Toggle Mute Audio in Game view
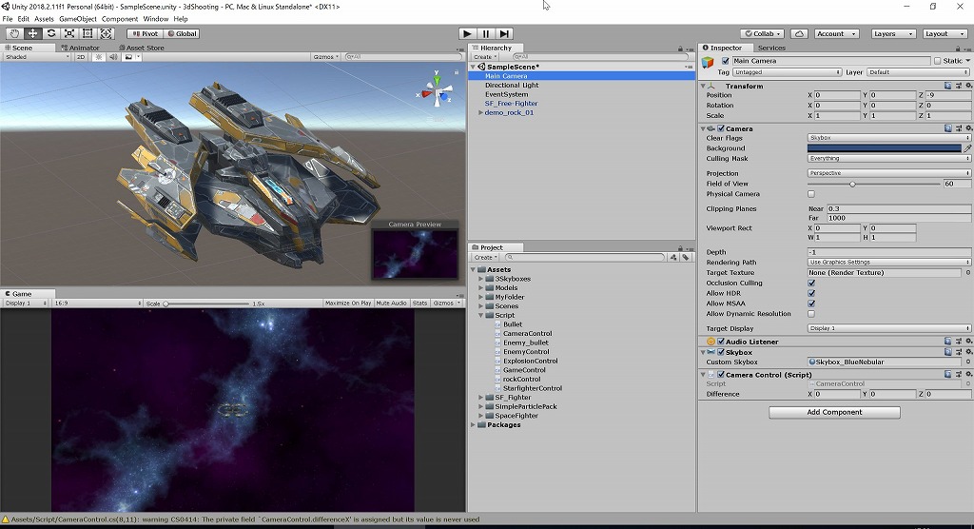Viewport: 974px width, 529px height. [x=391, y=304]
